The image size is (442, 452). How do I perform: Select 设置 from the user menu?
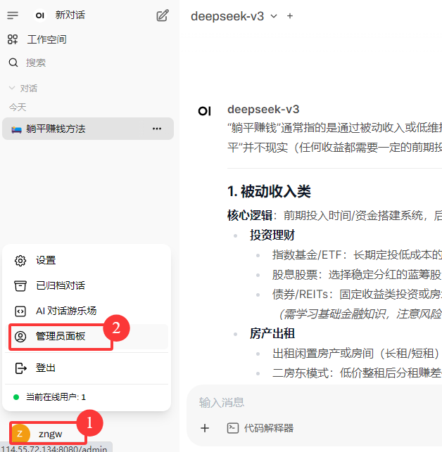(46, 260)
